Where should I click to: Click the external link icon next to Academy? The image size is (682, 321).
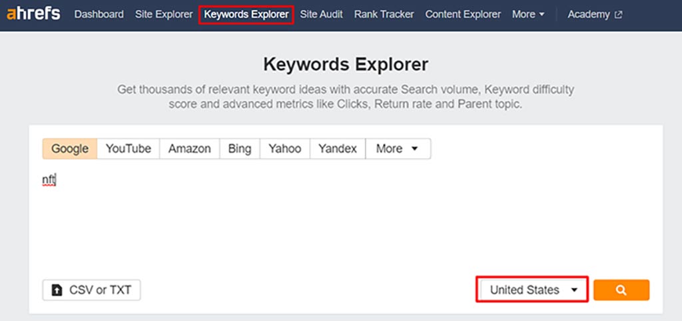619,15
